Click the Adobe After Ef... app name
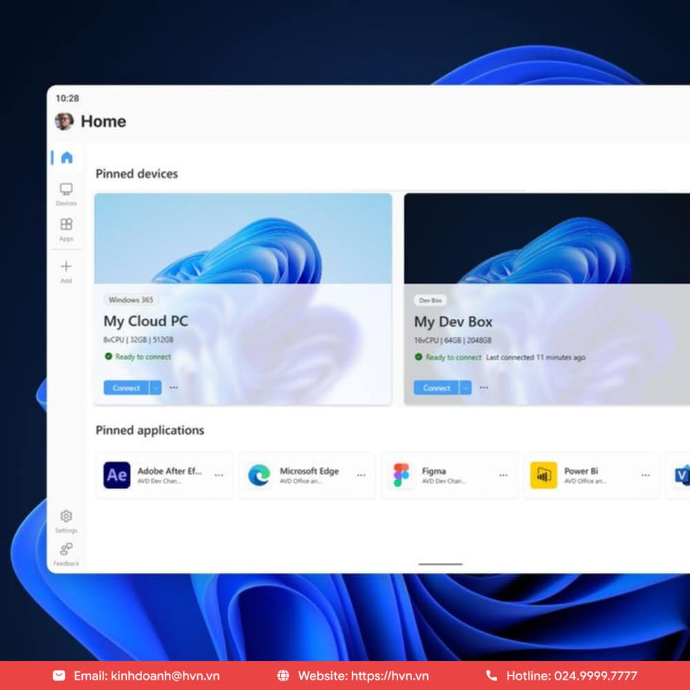Image resolution: width=690 pixels, height=690 pixels. click(x=170, y=471)
